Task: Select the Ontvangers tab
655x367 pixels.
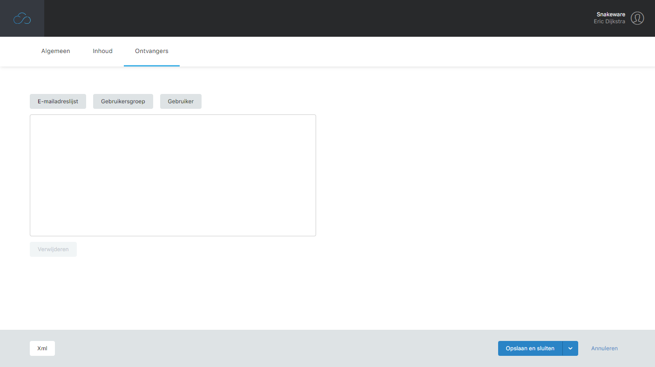Action: click(x=152, y=51)
